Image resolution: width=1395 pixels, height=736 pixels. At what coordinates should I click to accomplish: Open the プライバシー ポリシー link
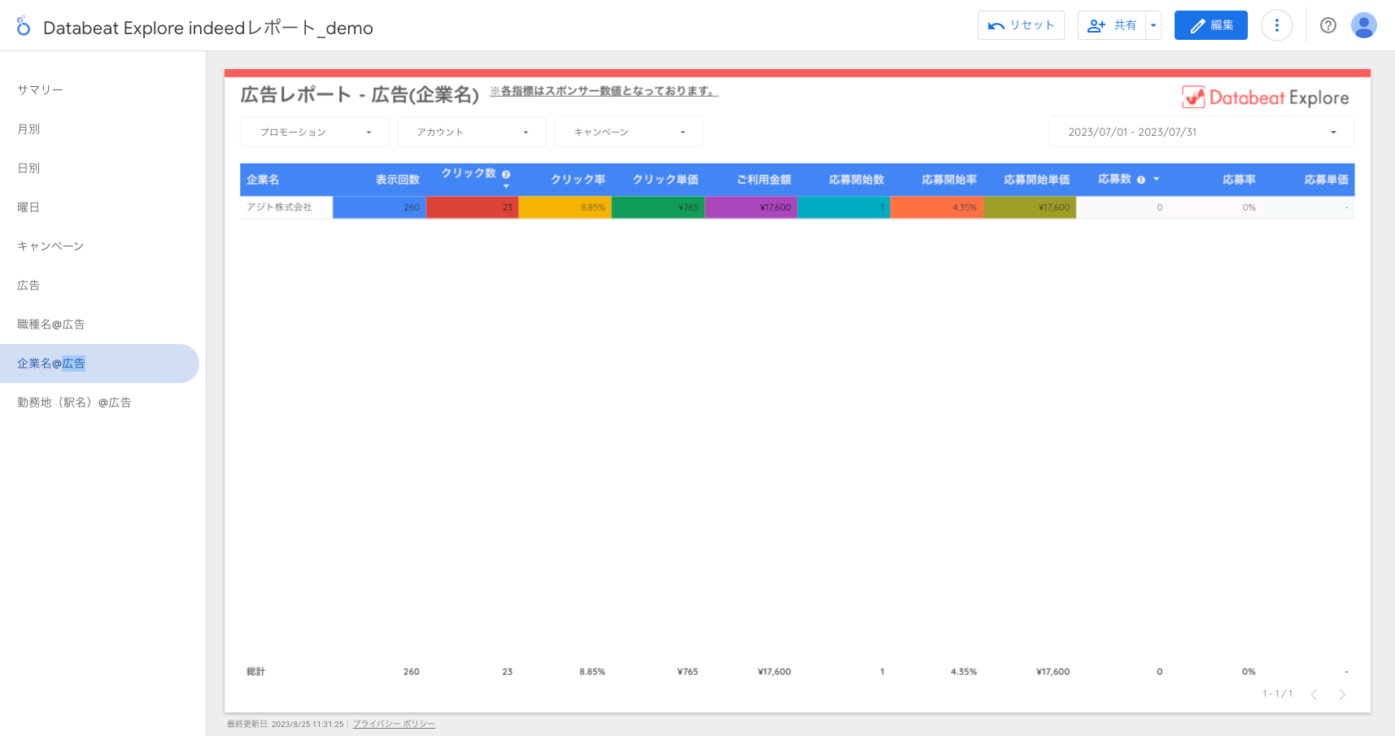[x=394, y=724]
